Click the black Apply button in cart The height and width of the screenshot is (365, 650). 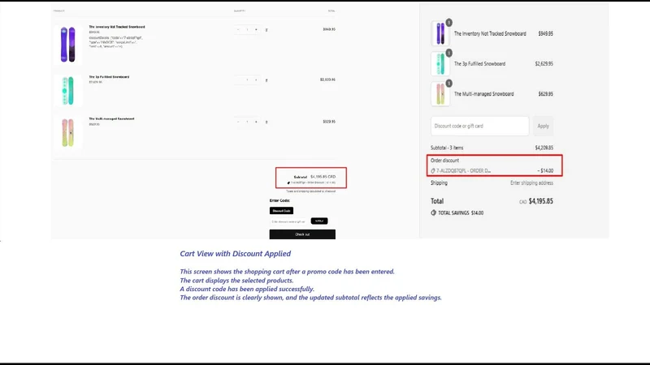tap(319, 221)
